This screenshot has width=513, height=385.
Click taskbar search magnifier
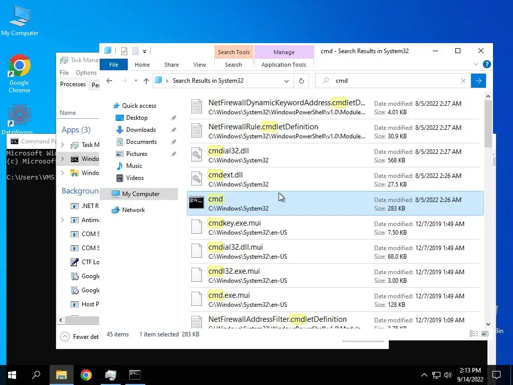tap(36, 375)
